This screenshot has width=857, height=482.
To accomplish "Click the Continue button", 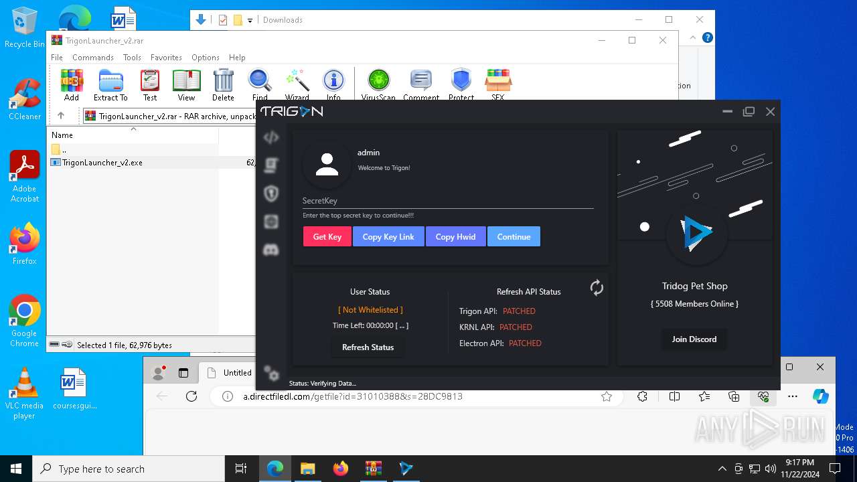I will 514,236.
